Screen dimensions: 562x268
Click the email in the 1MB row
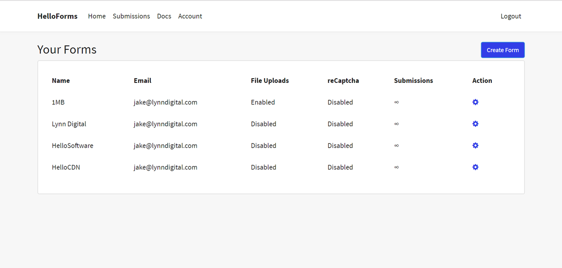point(165,102)
